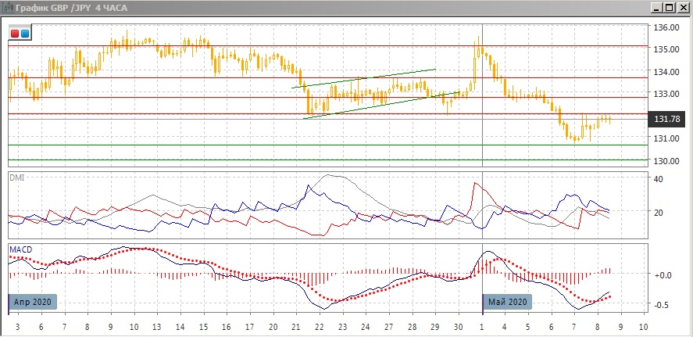Click the blue square button on the chart
Image resolution: width=693 pixels, height=337 pixels.
point(25,34)
